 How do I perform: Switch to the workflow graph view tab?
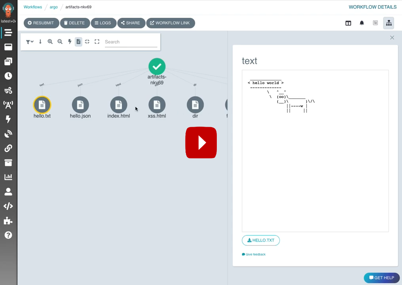pyautogui.click(x=389, y=23)
